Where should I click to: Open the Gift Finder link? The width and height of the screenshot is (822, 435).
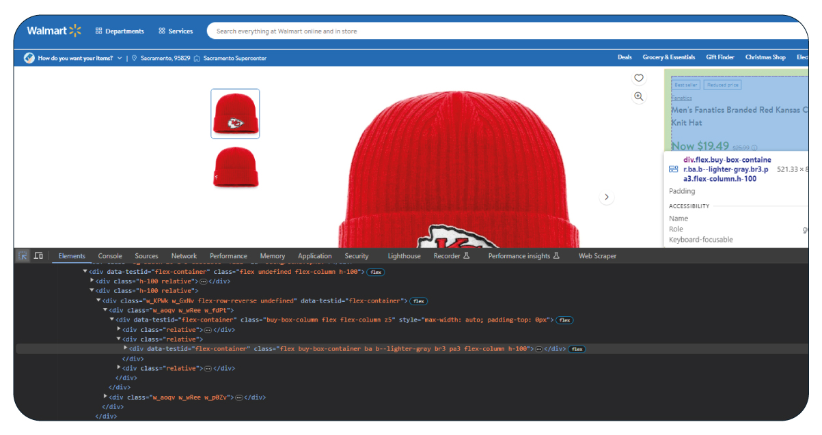coord(720,57)
